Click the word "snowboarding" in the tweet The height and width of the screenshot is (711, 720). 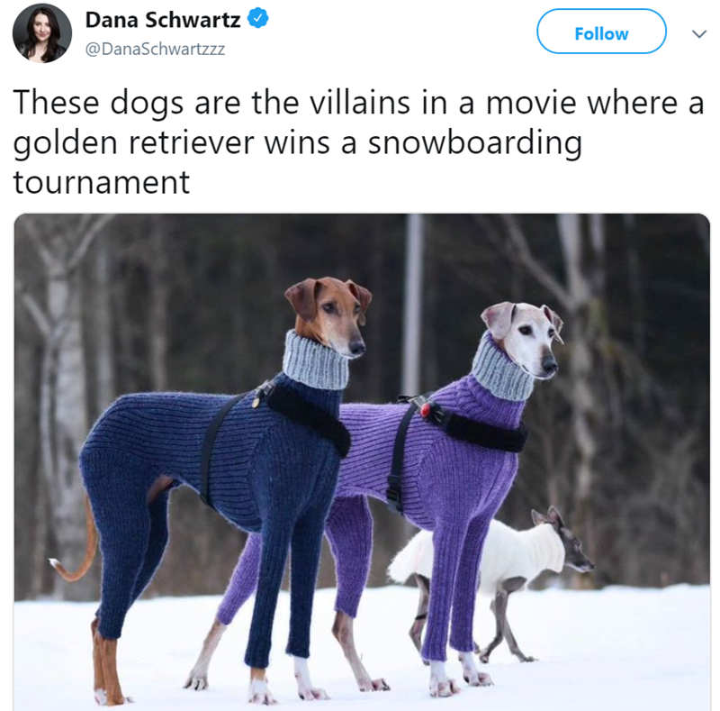pos(475,142)
